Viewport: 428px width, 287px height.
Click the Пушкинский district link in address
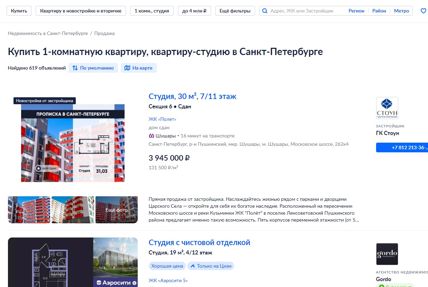(206, 144)
